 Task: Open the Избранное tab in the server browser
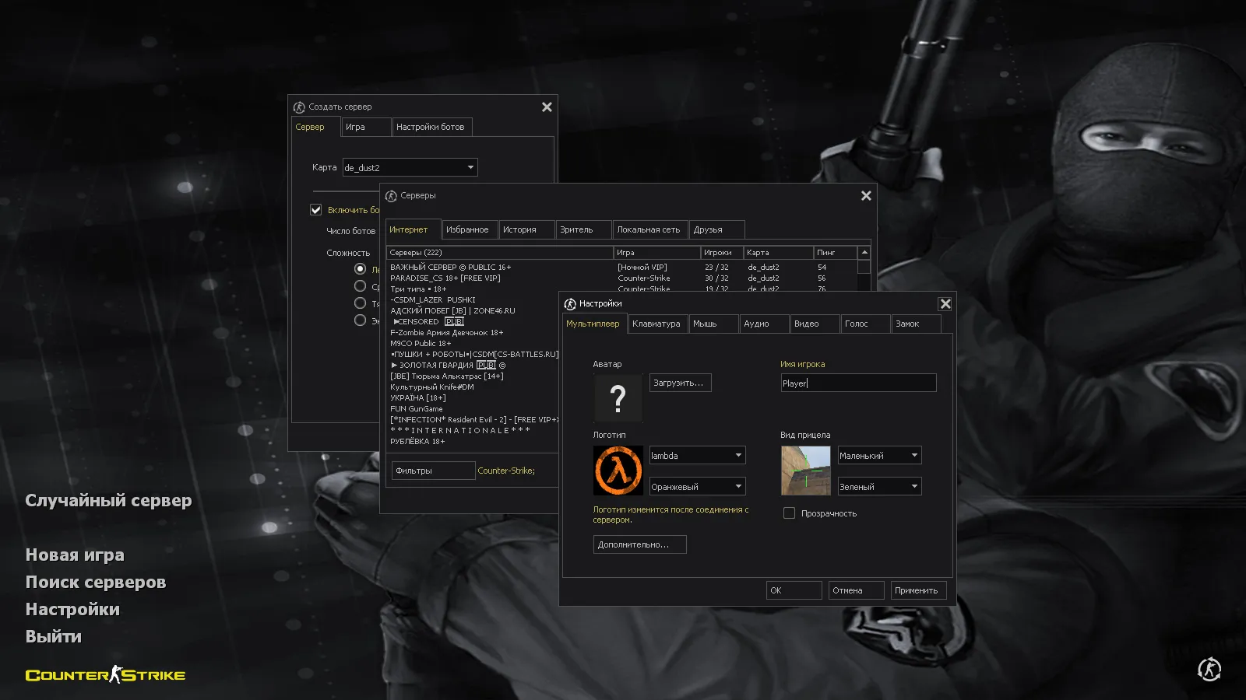(x=470, y=229)
